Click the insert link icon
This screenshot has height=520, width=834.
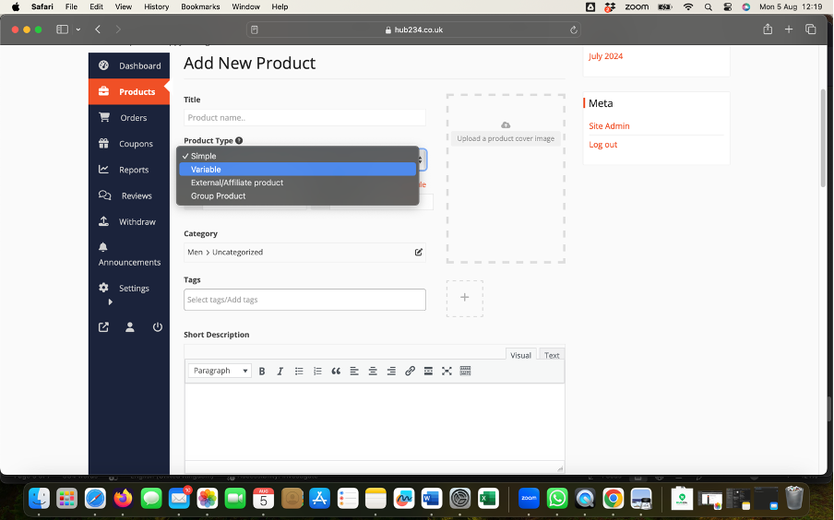(411, 371)
